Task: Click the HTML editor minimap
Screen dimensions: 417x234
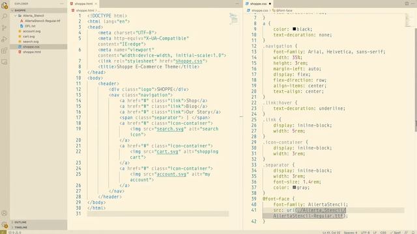Action: (233, 19)
